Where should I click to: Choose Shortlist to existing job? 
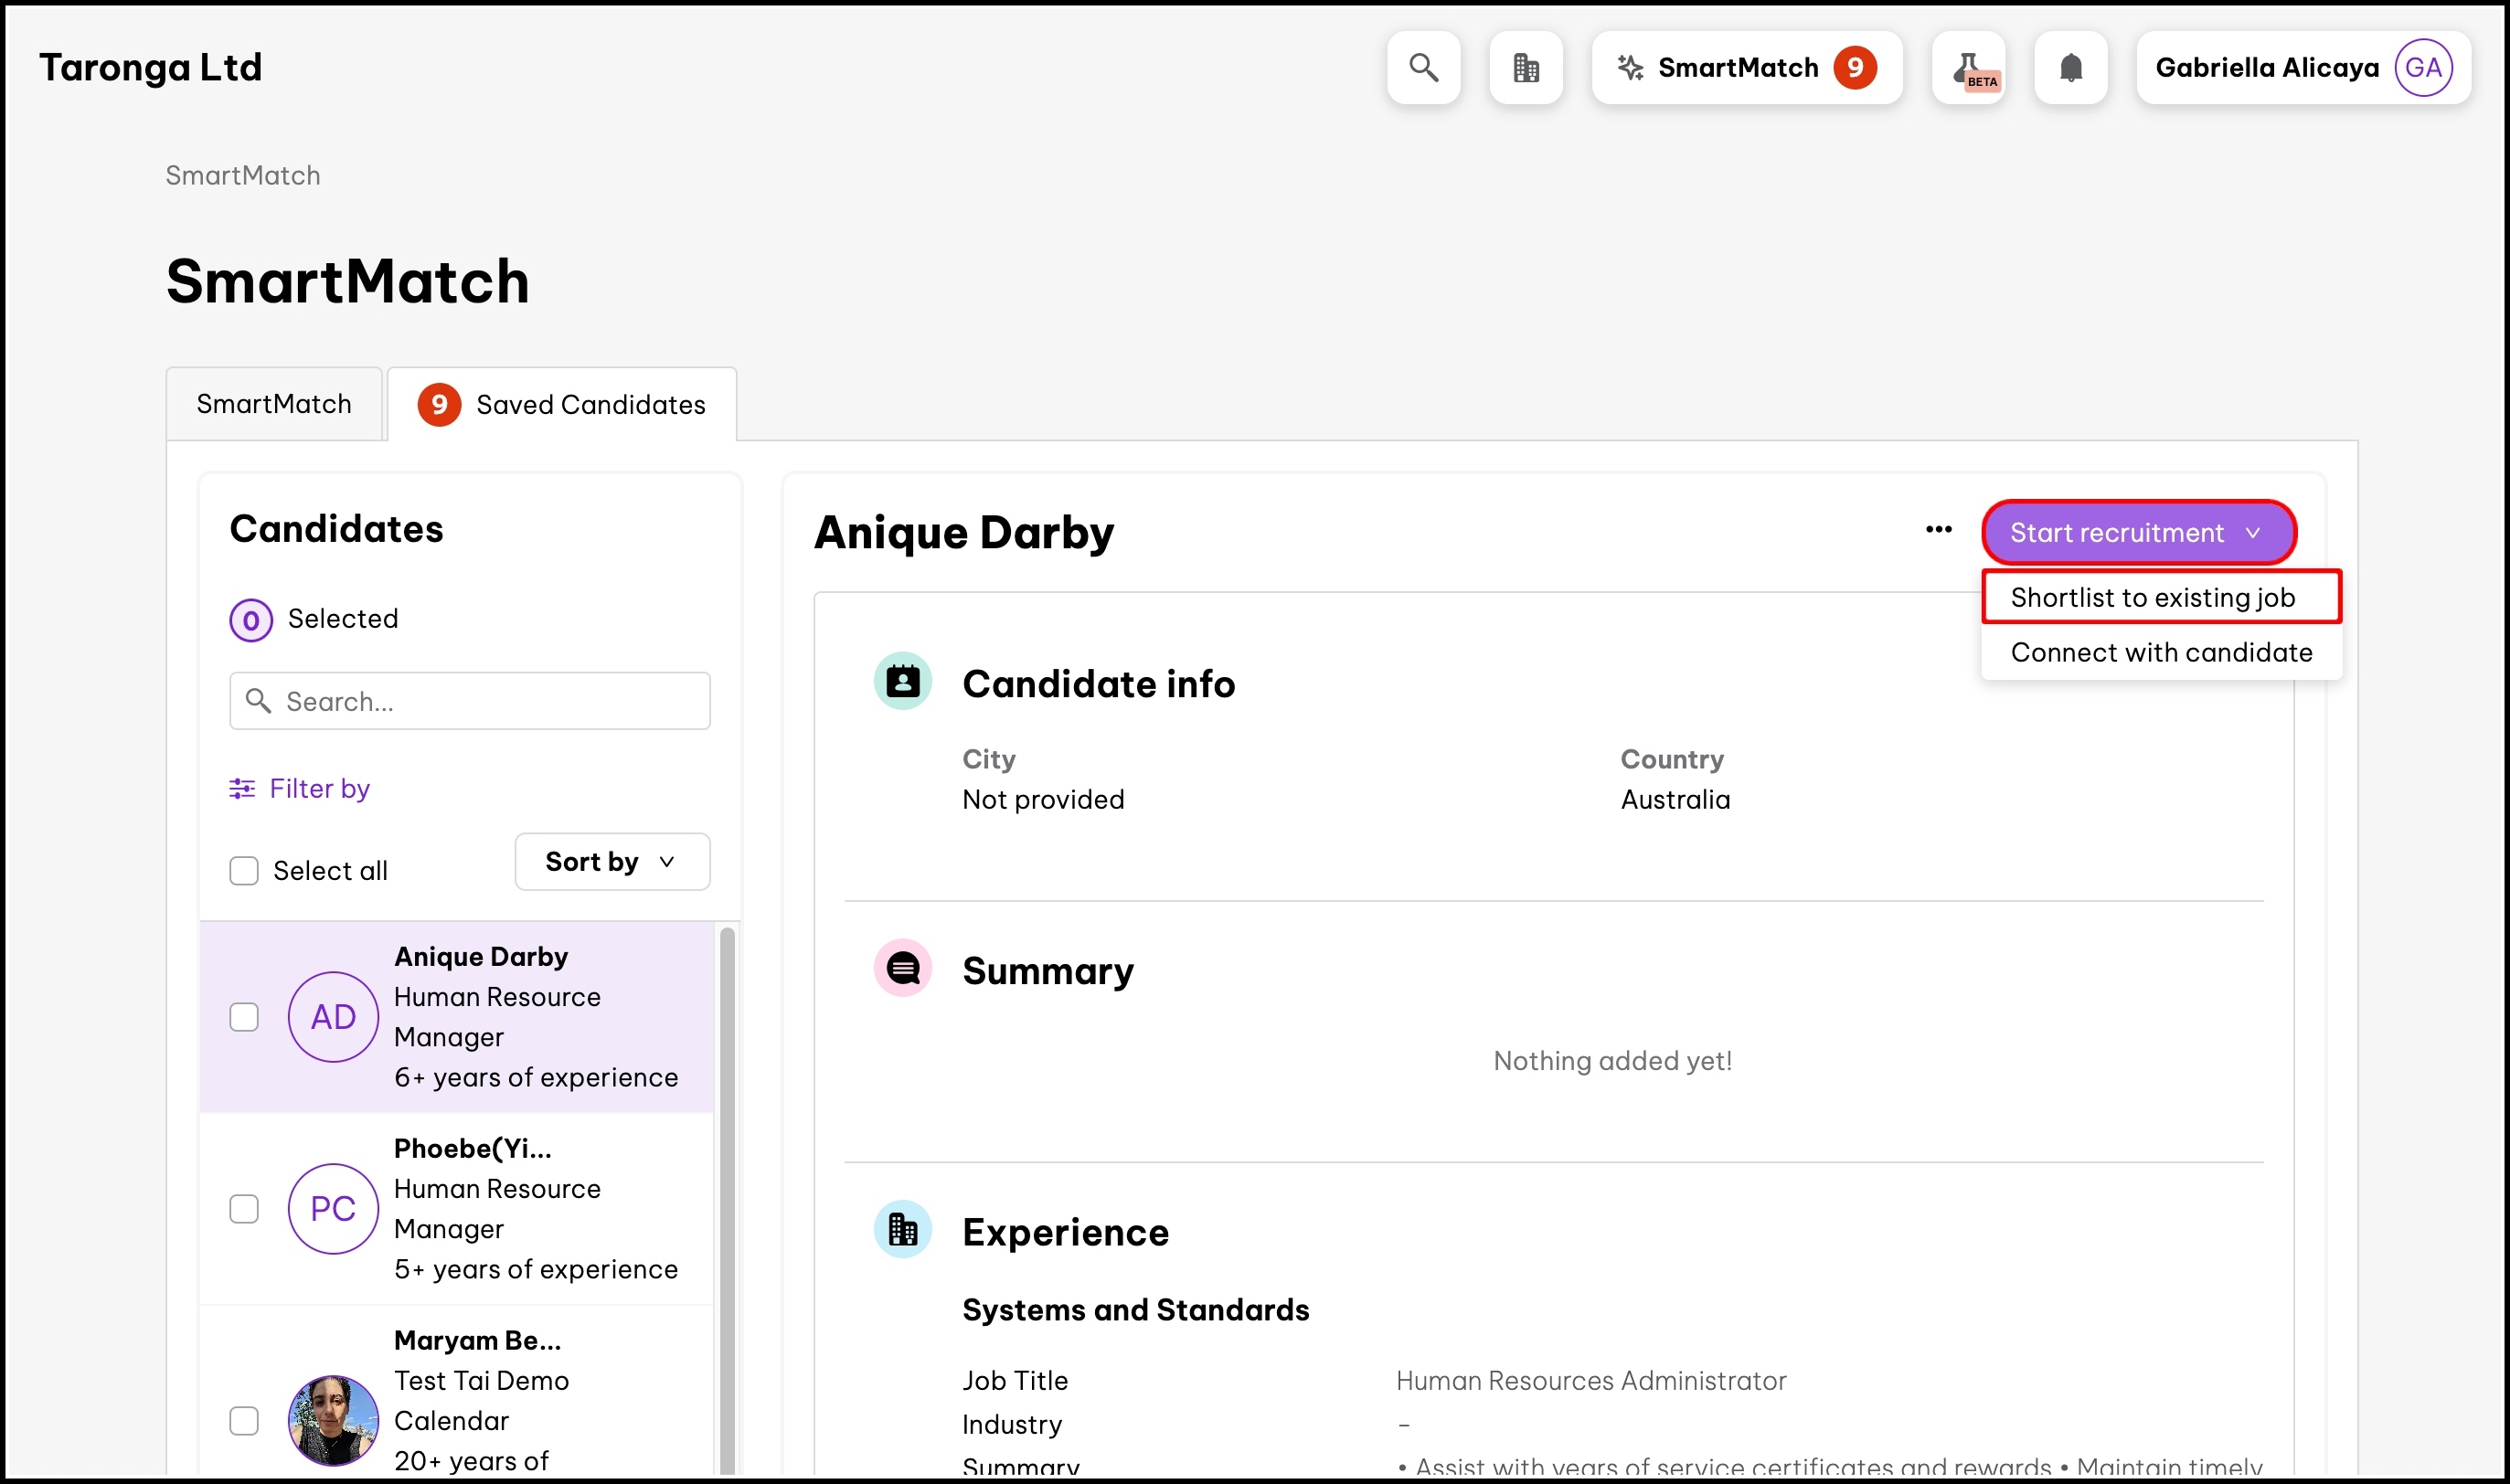click(x=2161, y=597)
